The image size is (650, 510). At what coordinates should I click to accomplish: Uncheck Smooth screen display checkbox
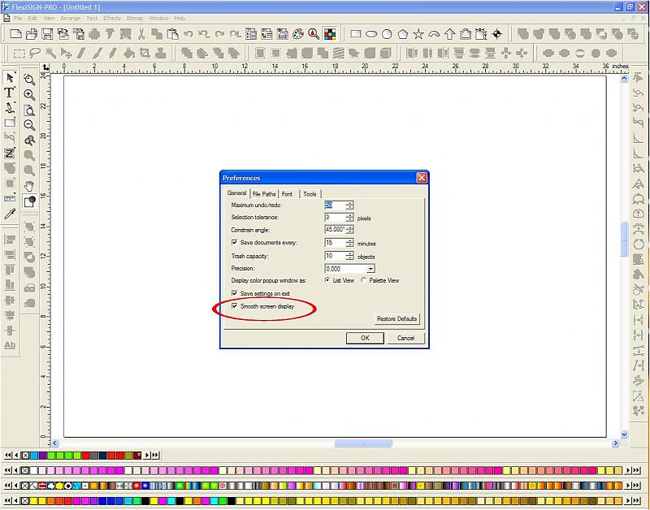tap(234, 305)
